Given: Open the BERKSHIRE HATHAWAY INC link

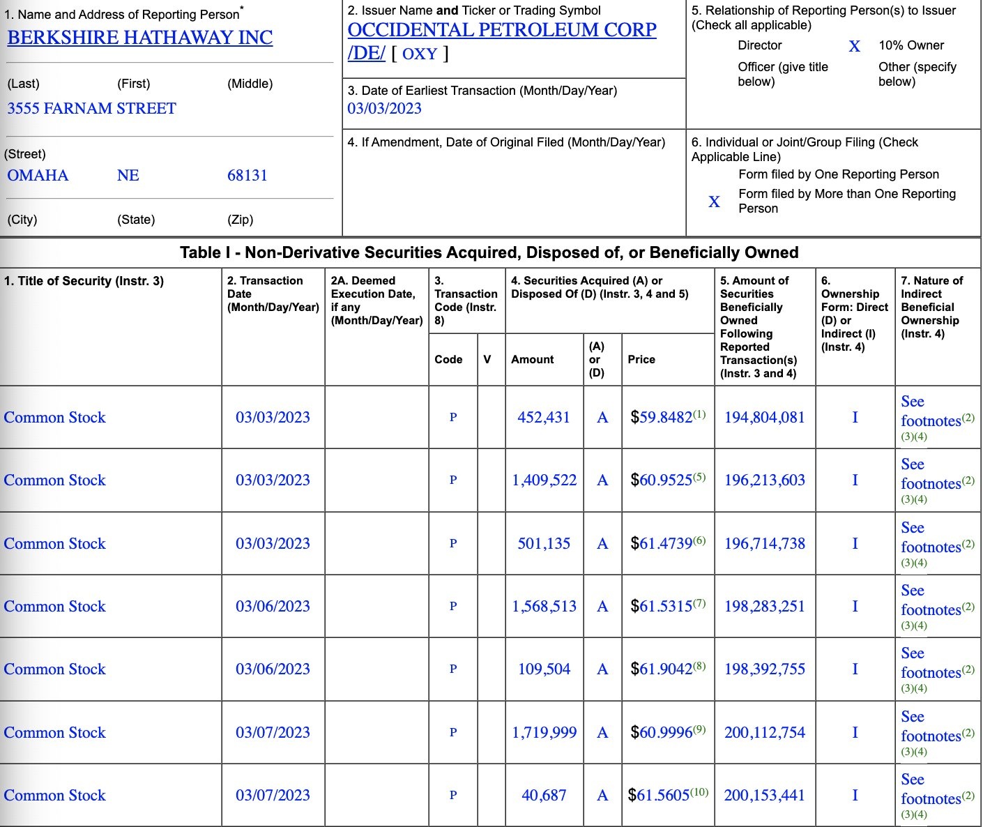Looking at the screenshot, I should 139,38.
